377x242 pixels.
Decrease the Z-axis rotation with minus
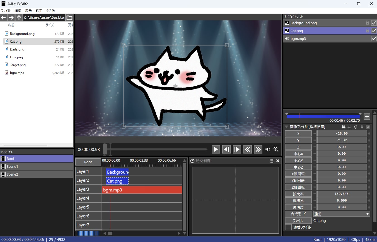(x=315, y=187)
